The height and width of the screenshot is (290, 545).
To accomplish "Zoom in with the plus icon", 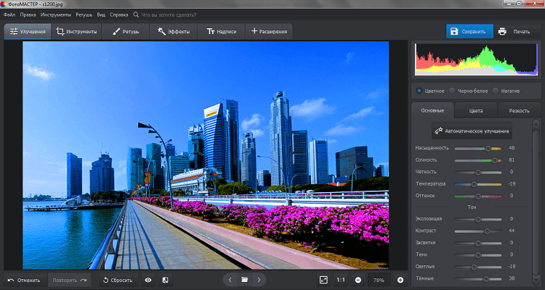I will click(x=400, y=279).
